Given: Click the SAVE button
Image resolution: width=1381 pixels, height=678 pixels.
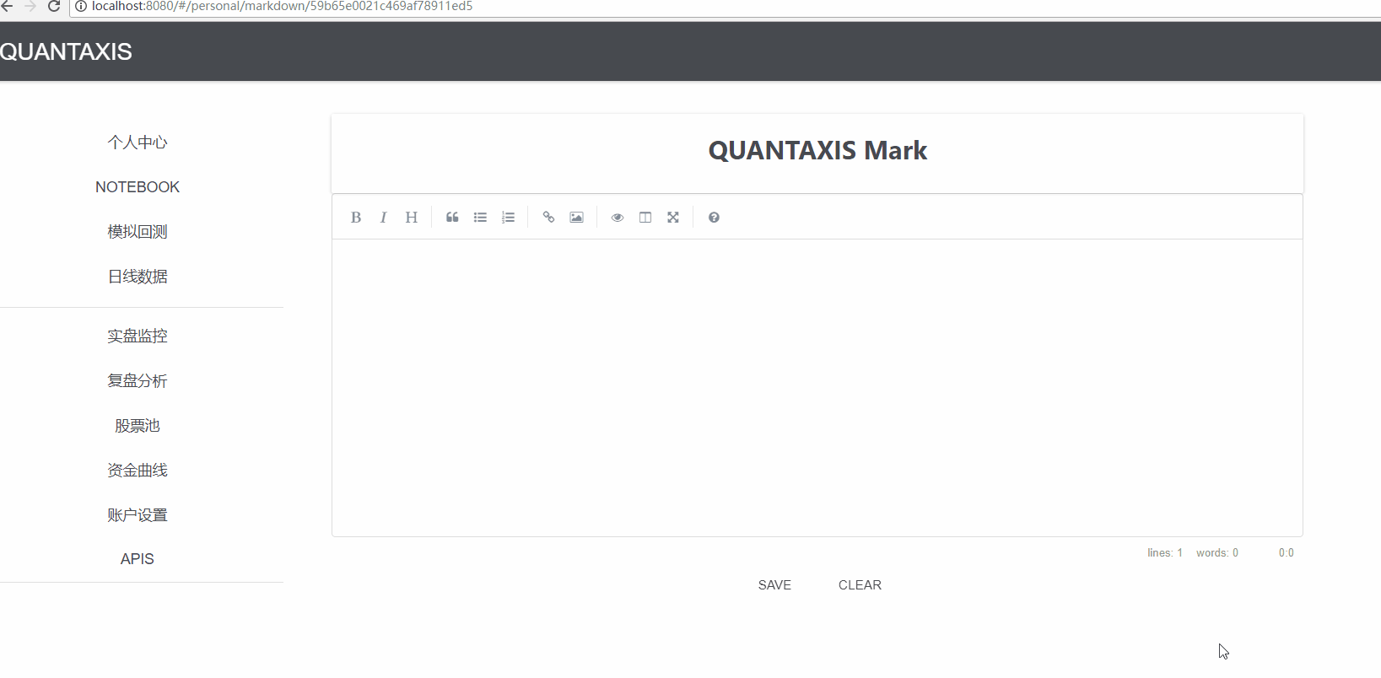Looking at the screenshot, I should (x=774, y=585).
